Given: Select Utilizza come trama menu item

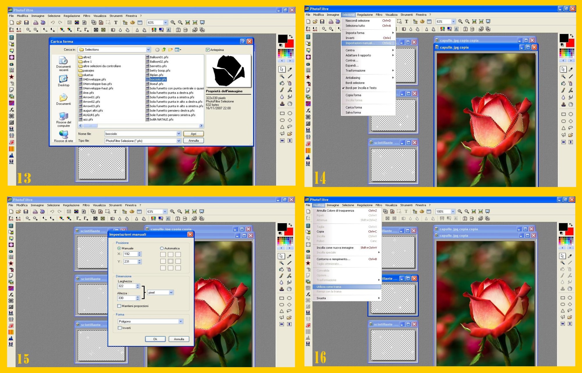Looking at the screenshot, I should pos(329,287).
